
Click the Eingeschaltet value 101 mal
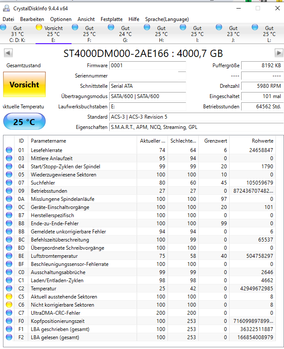tap(263, 96)
